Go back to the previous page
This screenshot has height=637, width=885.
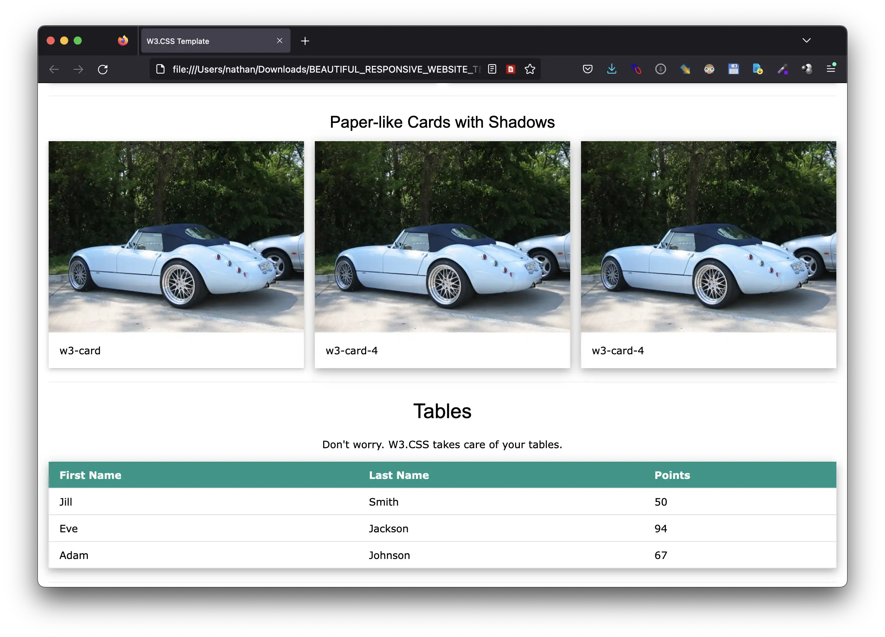[x=54, y=69]
